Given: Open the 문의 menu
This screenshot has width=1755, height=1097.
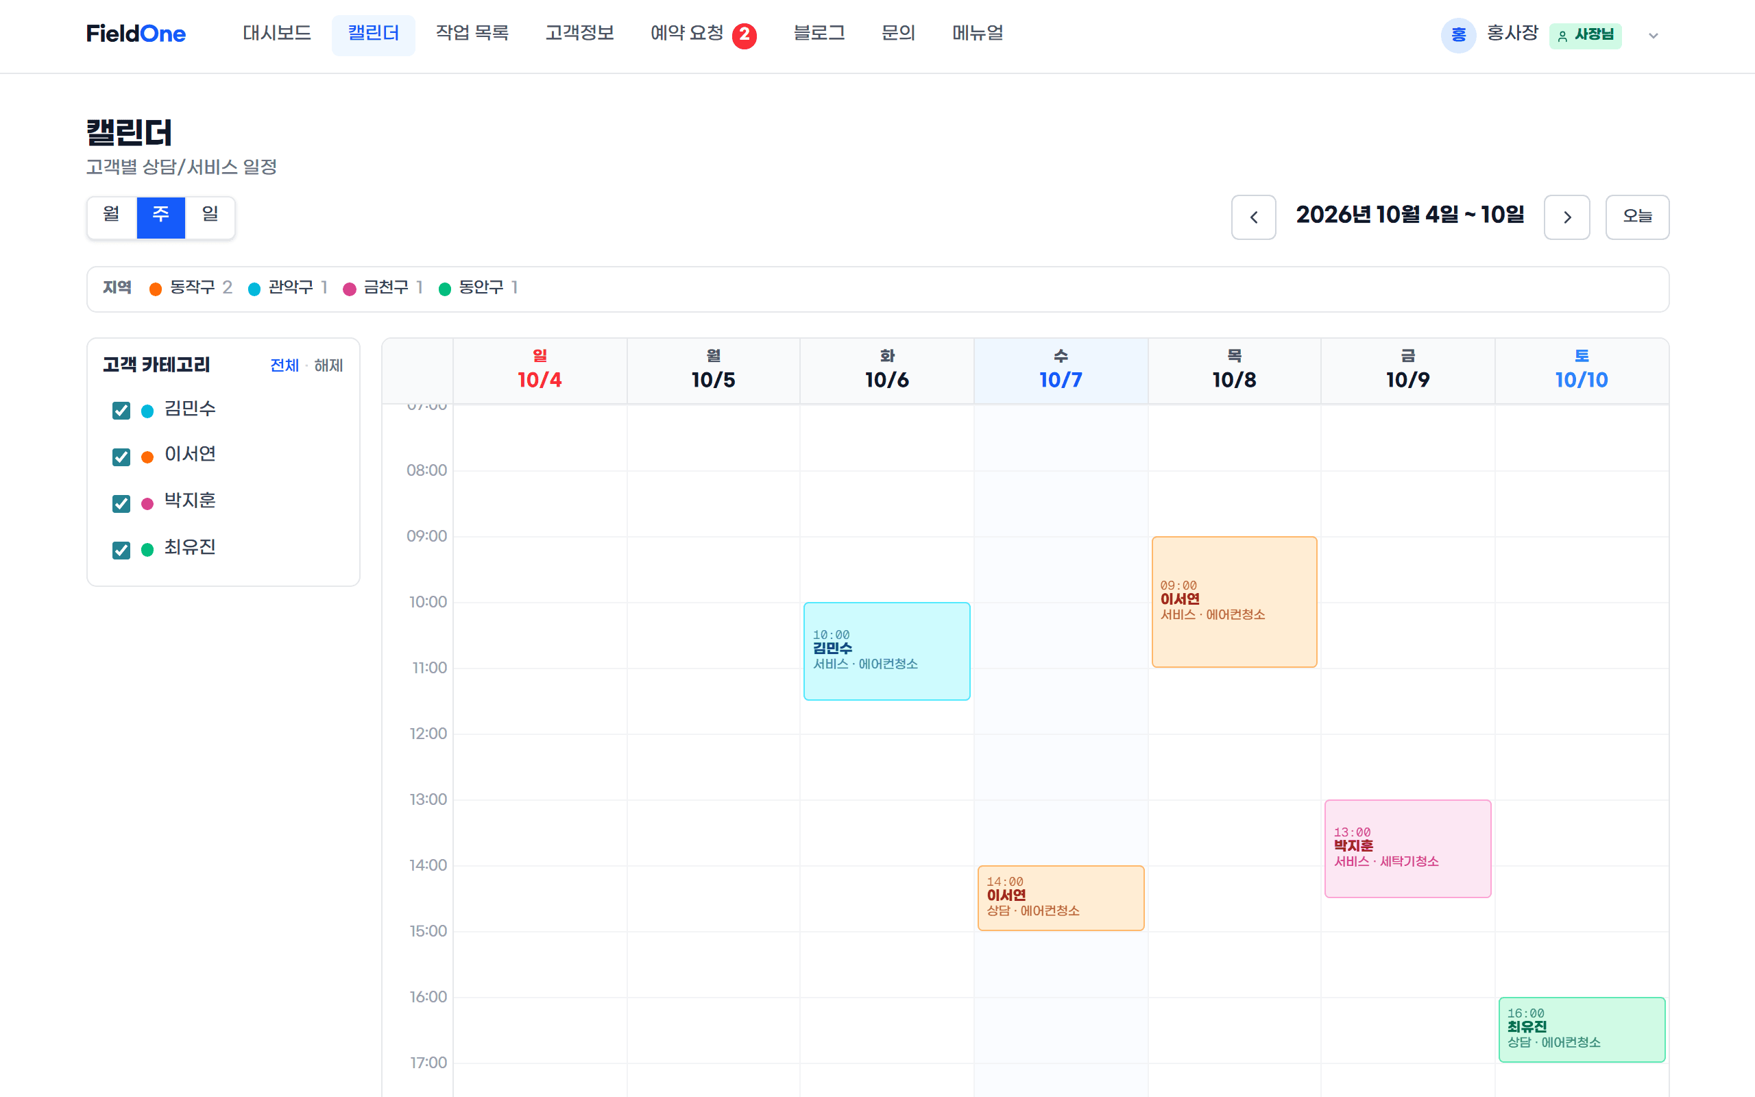Looking at the screenshot, I should pos(898,34).
